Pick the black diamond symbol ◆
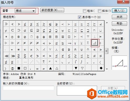Screen dimensions: 130x101 click(101, 68)
